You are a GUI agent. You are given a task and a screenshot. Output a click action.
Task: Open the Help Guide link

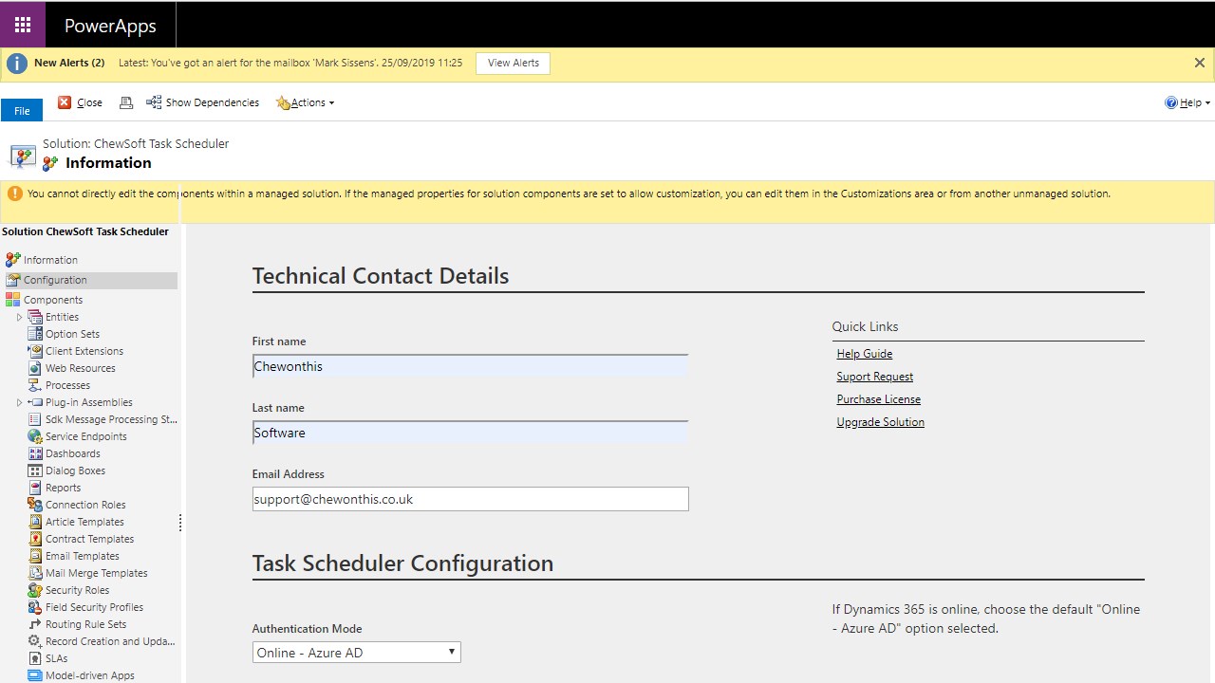[864, 354]
